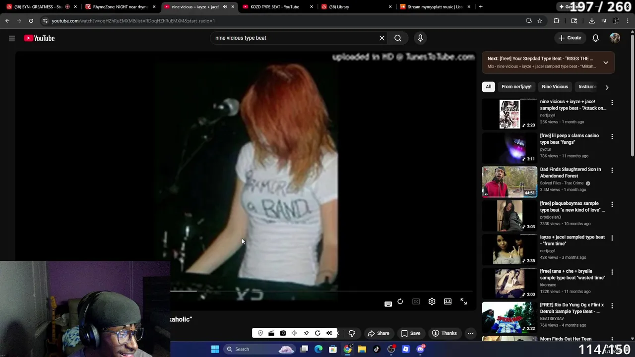Screen dimensions: 635x357
Task: Select the Nine Vicious chip
Action: [555, 87]
